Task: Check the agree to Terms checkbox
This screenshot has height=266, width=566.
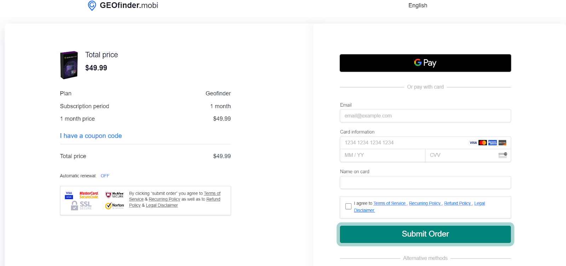Action: coord(348,206)
